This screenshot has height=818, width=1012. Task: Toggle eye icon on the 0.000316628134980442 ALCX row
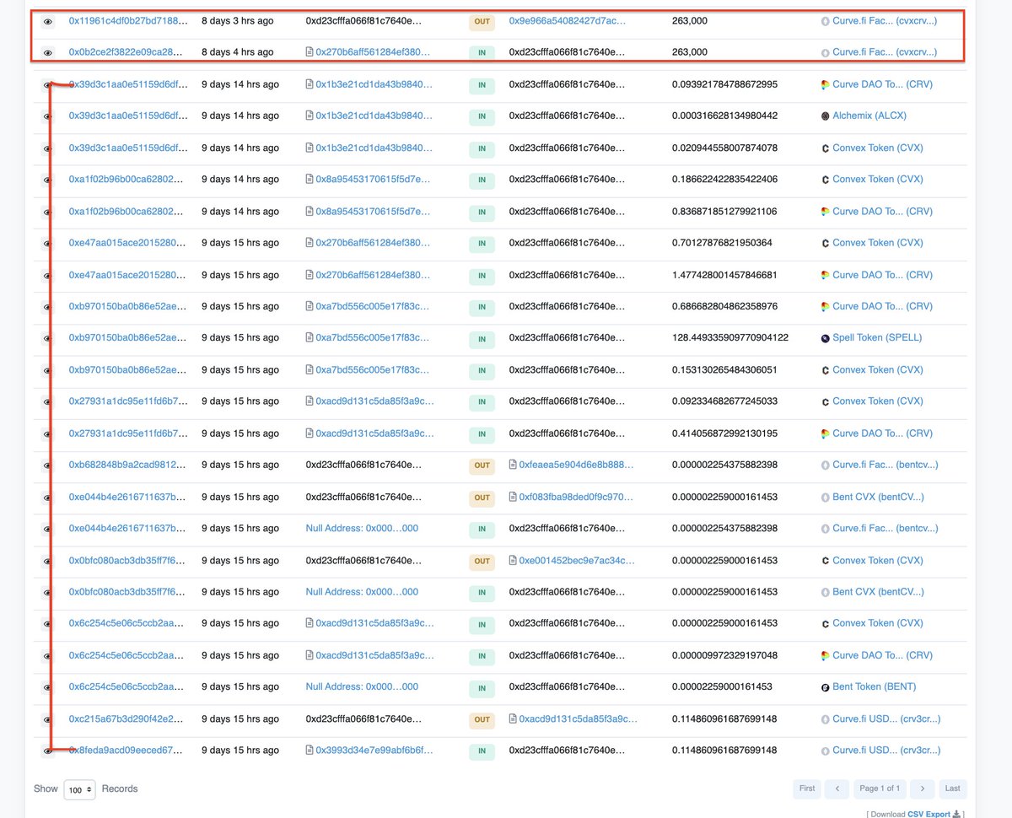48,116
